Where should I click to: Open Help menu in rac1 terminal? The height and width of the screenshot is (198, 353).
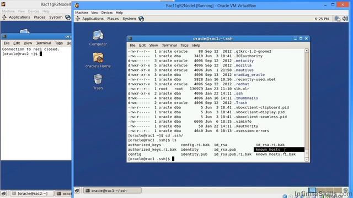click(x=196, y=45)
